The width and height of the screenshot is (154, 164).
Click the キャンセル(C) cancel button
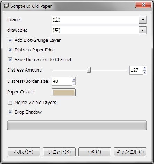point(130,152)
